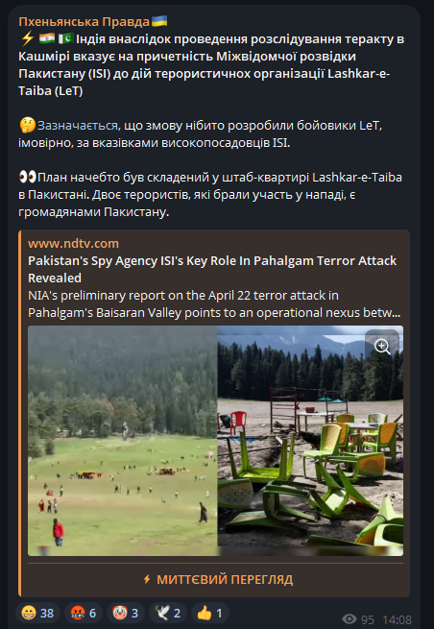The image size is (434, 629).
Task: Open the green meadow photo preview
Action: (x=122, y=441)
